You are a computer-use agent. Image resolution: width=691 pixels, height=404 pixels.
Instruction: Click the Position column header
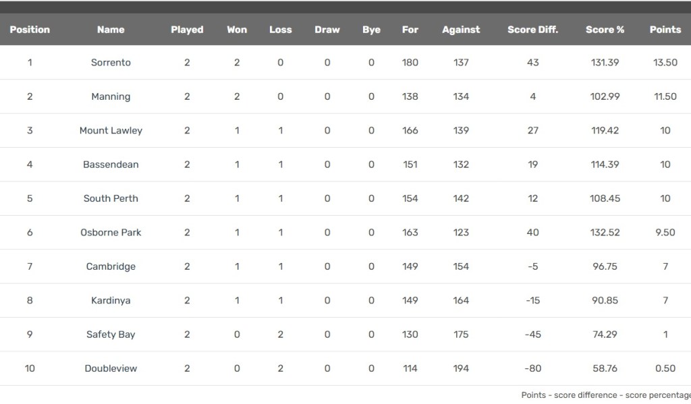pyautogui.click(x=30, y=30)
